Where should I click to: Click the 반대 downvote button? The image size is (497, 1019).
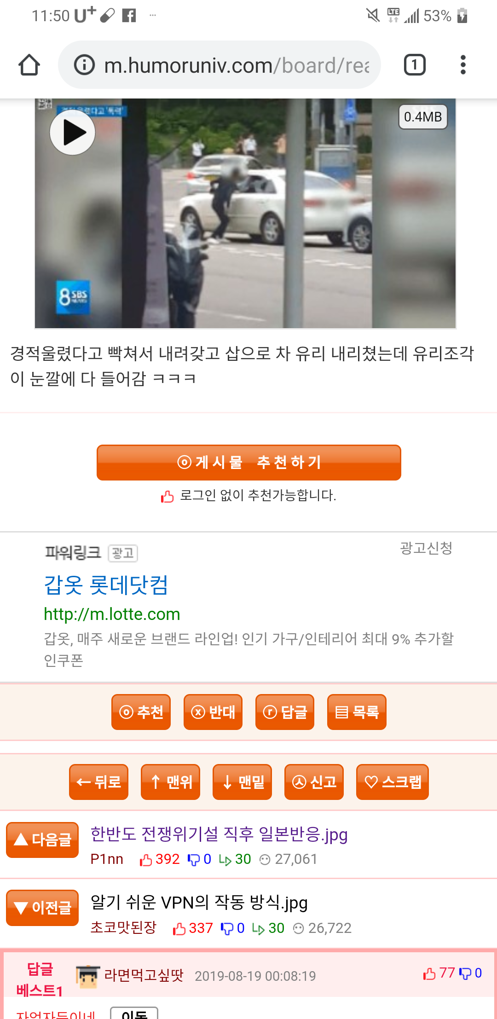(x=213, y=712)
